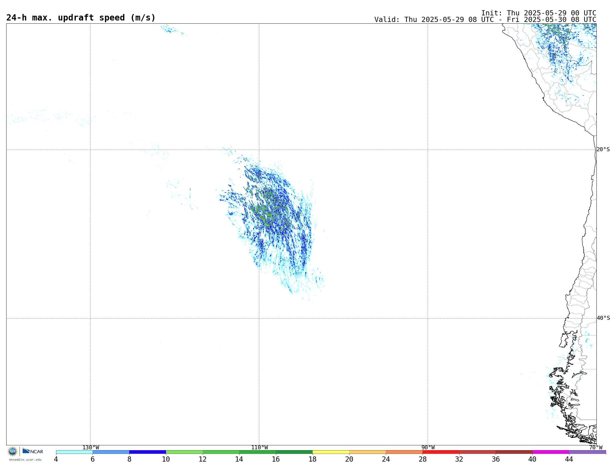Click the green 12-14 color swatch
The width and height of the screenshot is (615, 463).
click(x=221, y=452)
